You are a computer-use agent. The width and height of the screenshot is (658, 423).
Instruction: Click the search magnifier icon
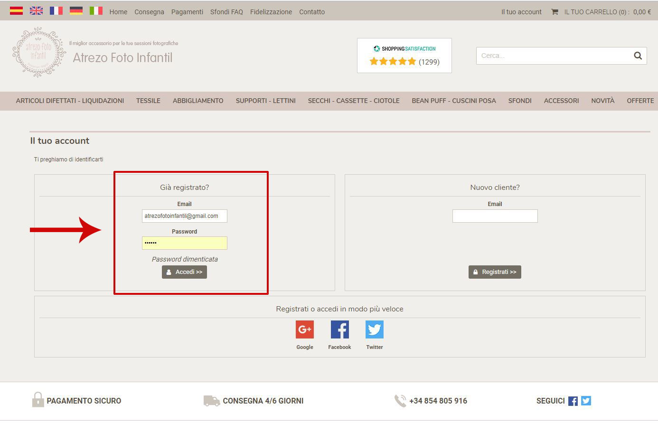pyautogui.click(x=638, y=56)
